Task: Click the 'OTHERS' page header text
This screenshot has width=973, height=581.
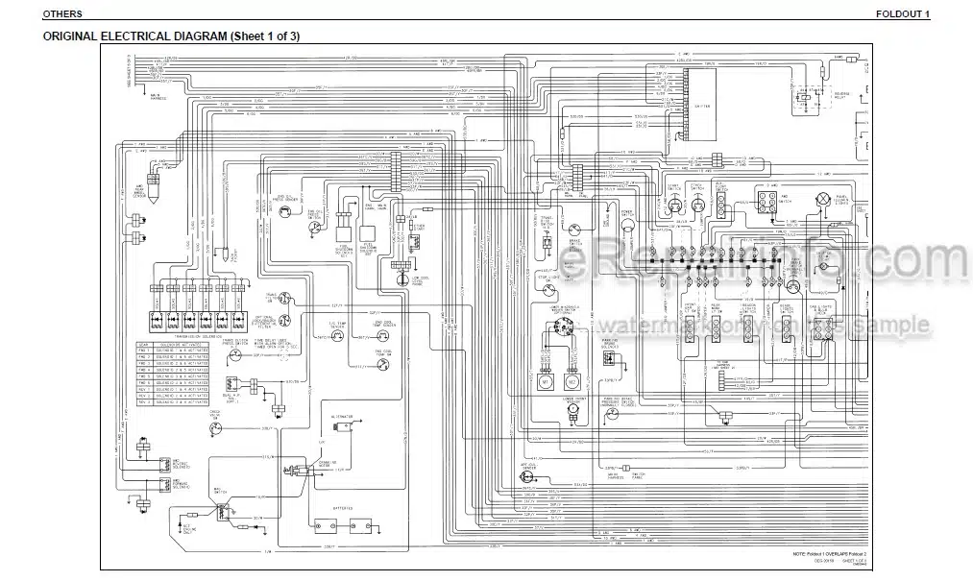Action: pyautogui.click(x=62, y=13)
